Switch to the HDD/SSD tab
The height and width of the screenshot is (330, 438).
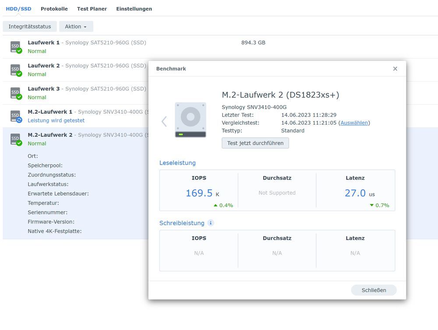click(x=19, y=9)
